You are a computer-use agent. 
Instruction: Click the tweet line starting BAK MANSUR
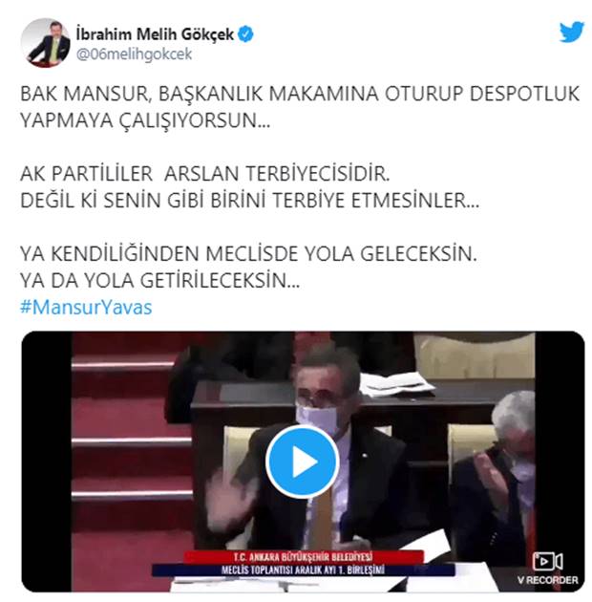[300, 94]
